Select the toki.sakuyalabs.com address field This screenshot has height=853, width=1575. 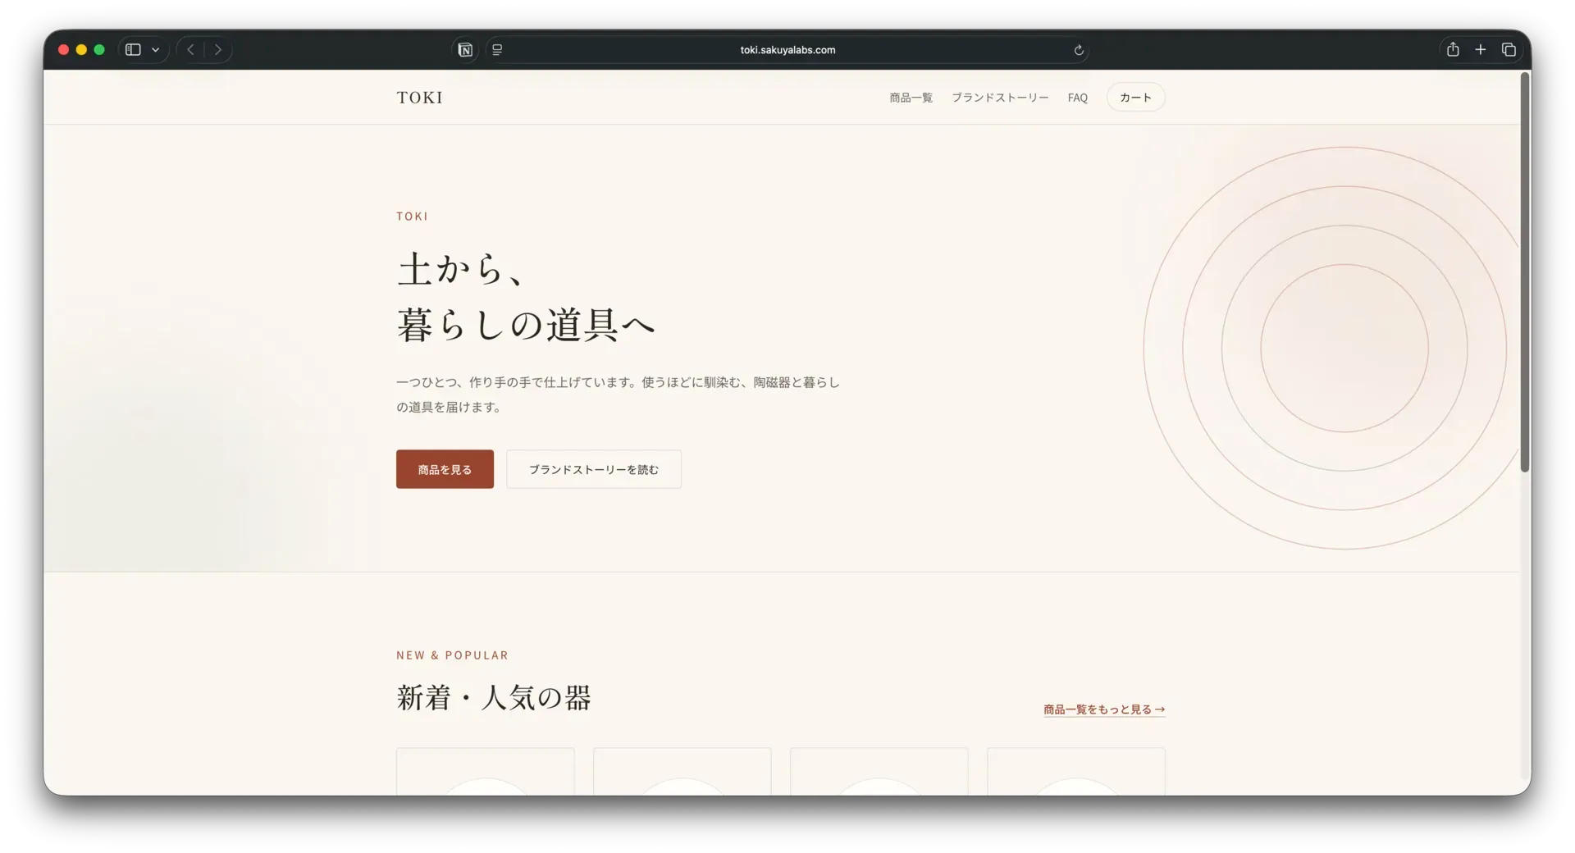[787, 50]
